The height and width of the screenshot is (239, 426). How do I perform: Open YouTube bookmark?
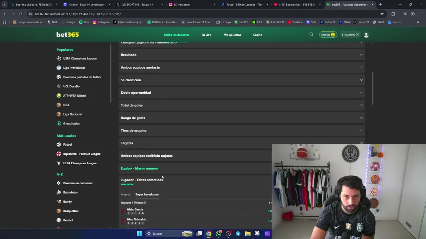click(295, 22)
